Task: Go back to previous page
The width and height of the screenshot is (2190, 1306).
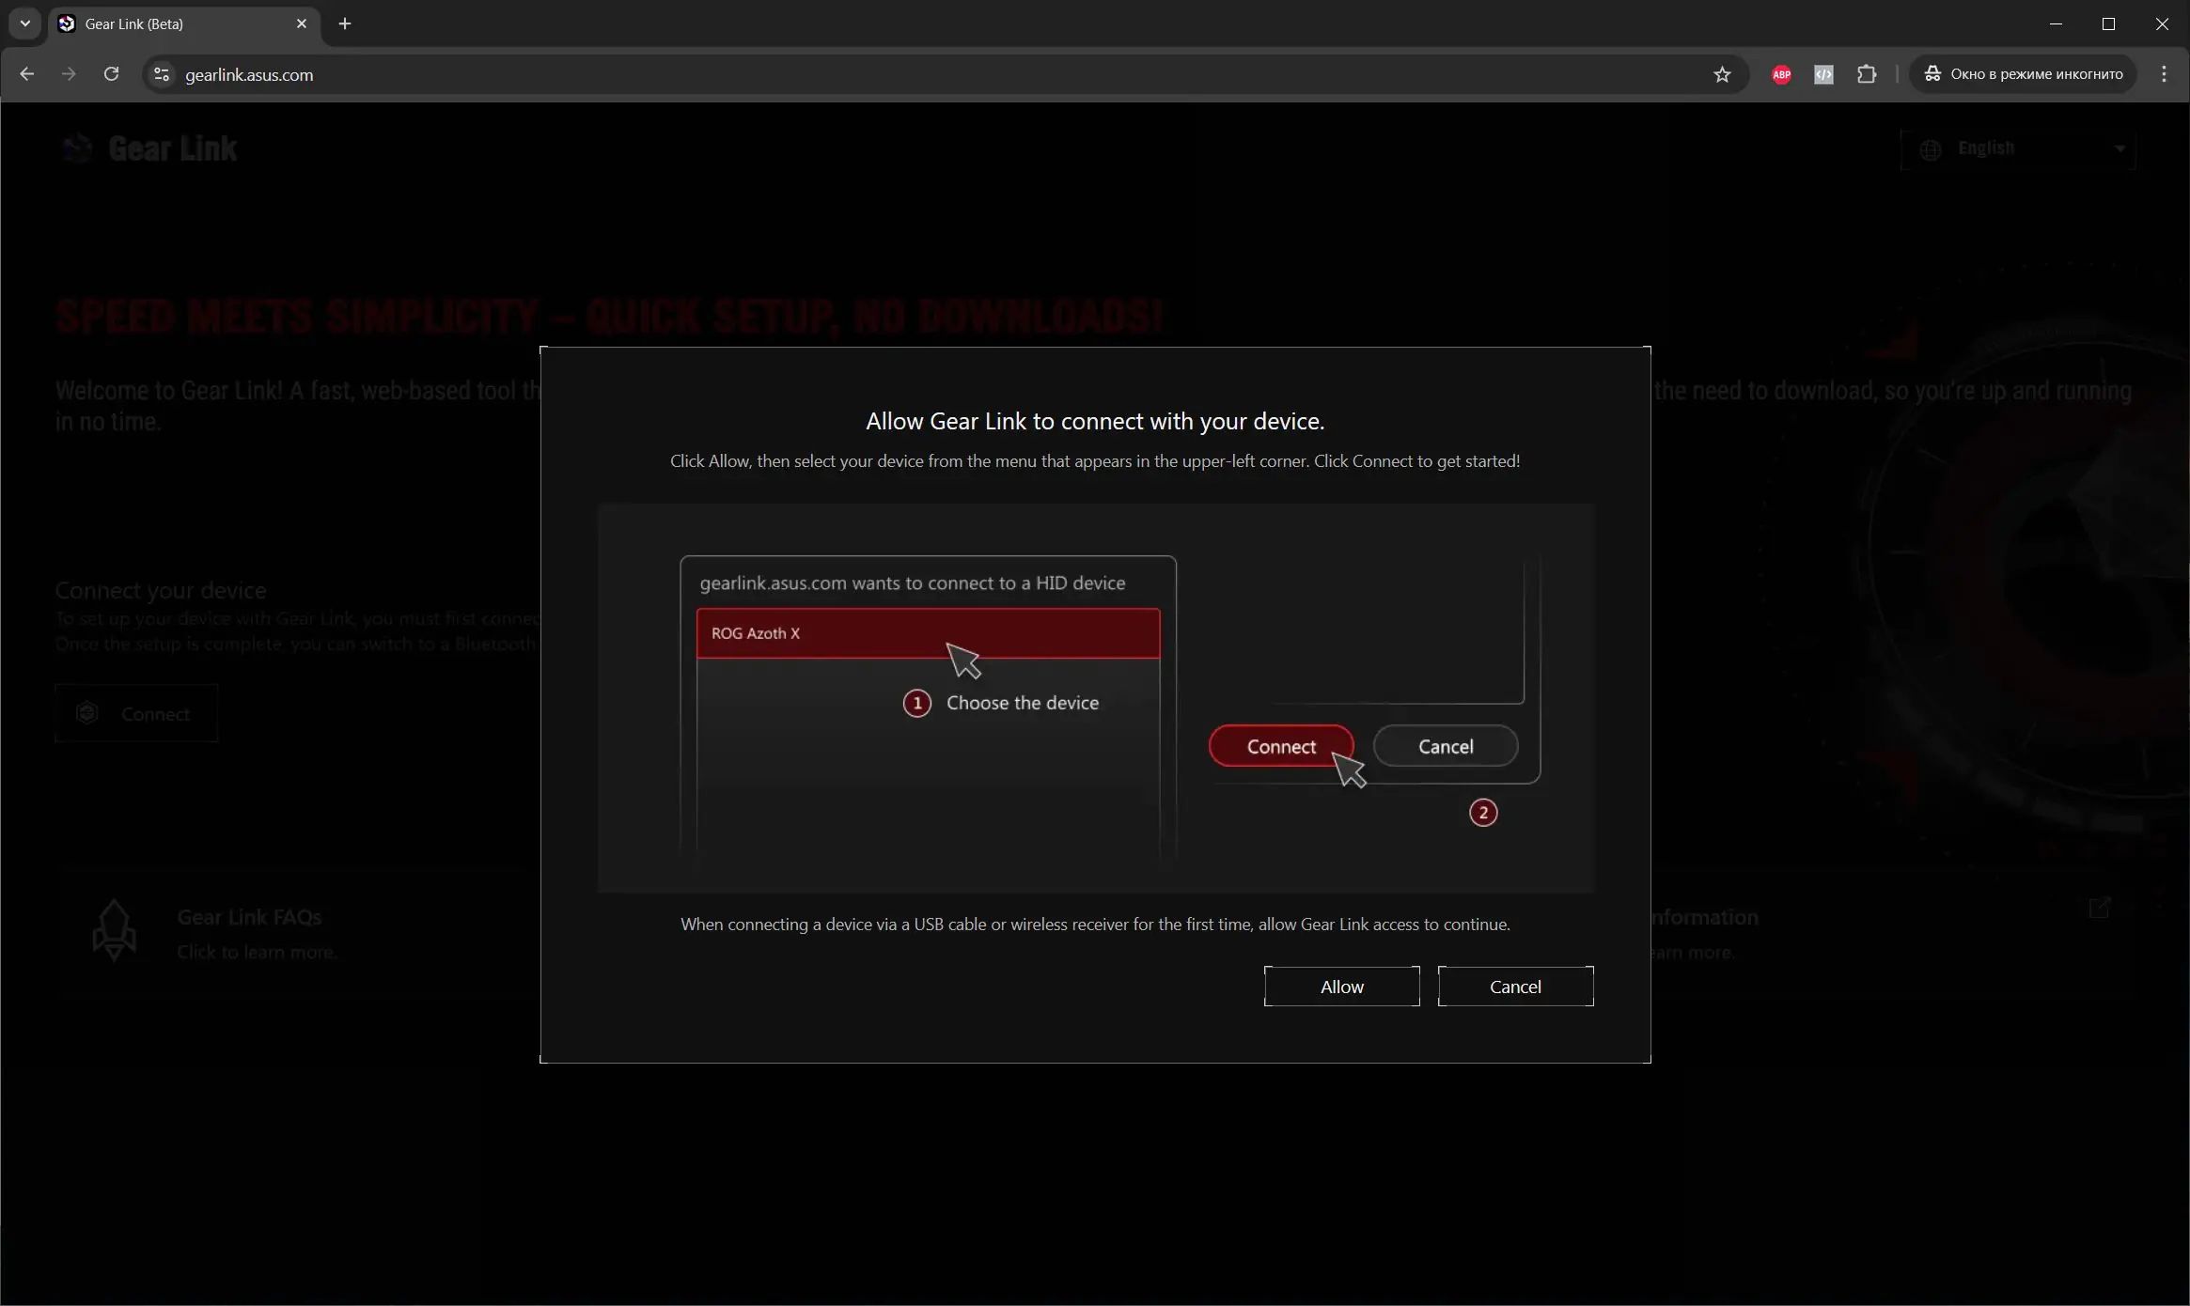Action: click(x=26, y=74)
